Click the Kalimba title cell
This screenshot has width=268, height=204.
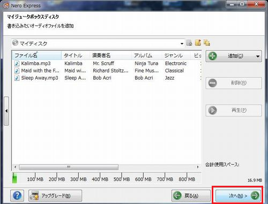point(73,63)
